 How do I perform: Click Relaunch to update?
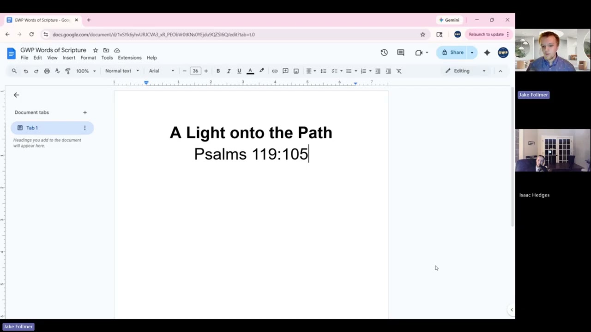(x=489, y=34)
